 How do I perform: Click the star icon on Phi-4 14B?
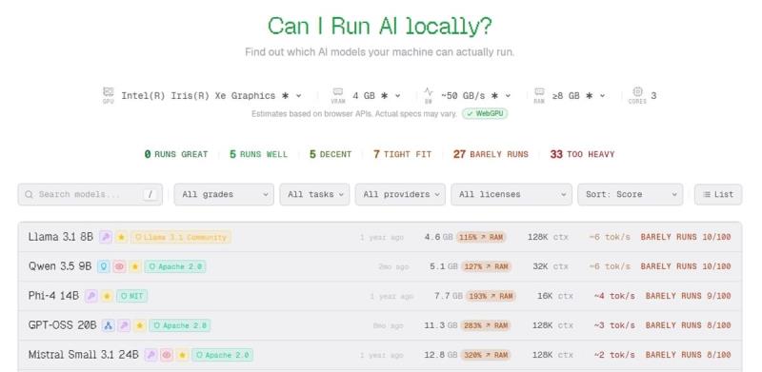tap(107, 296)
